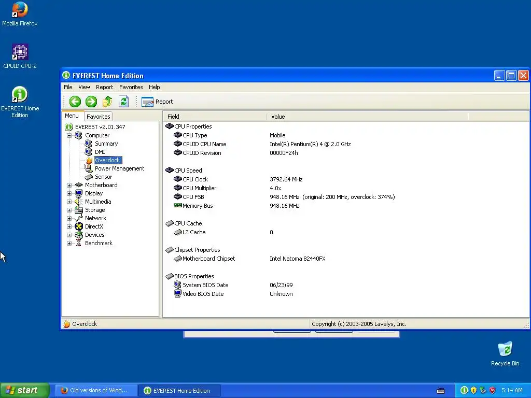
Task: Click the DirectX icon in the tree
Action: pos(79,226)
